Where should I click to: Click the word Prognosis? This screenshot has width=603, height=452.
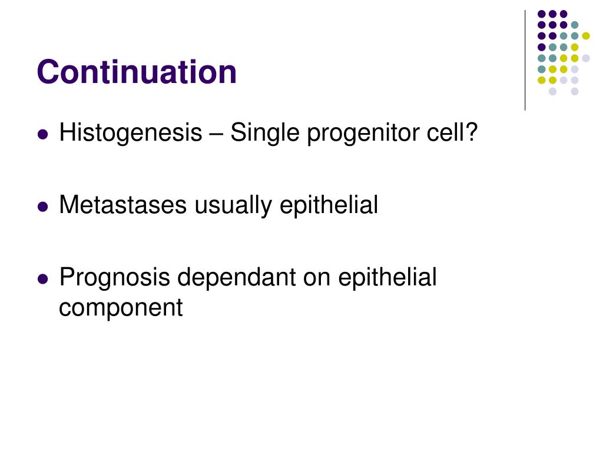pyautogui.click(x=115, y=277)
